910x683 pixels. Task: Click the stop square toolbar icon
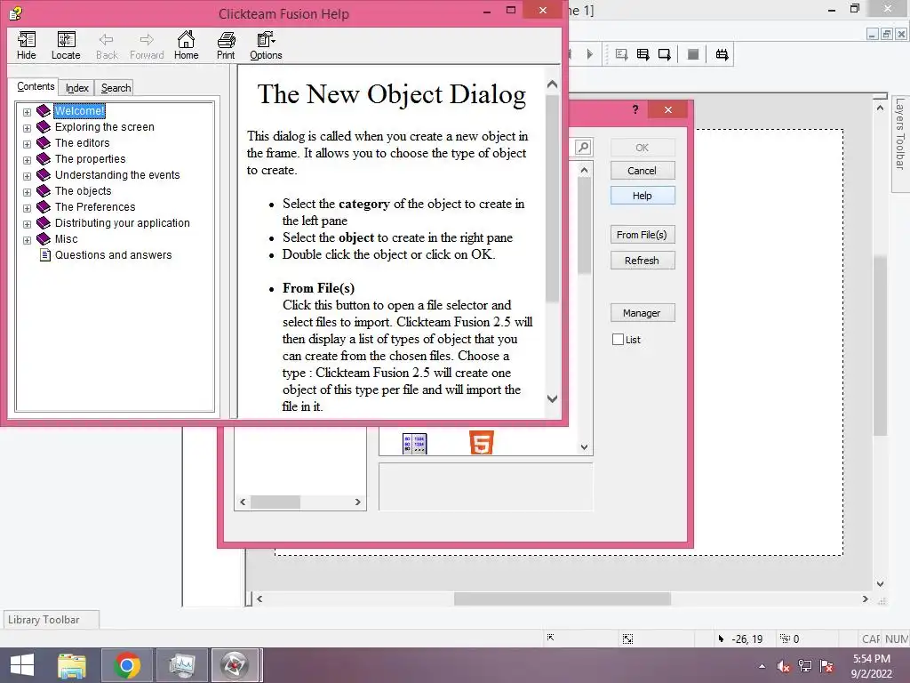click(x=692, y=54)
